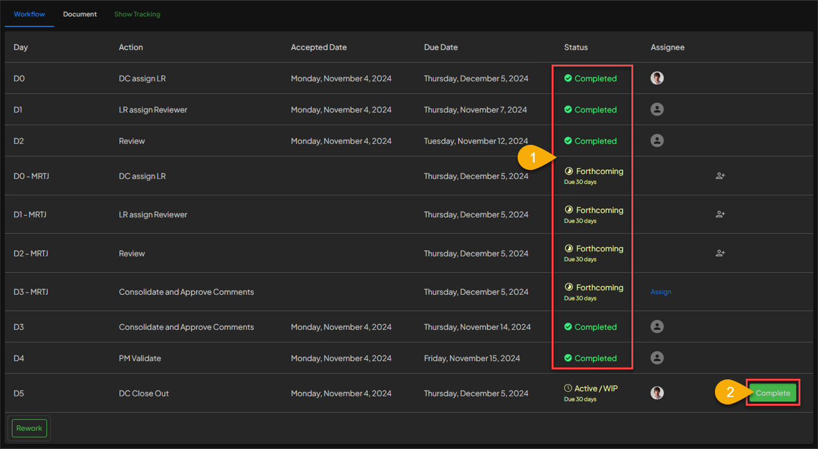Click the Forthcoming status for D2 - MRTJ
The image size is (818, 449).
tap(599, 249)
